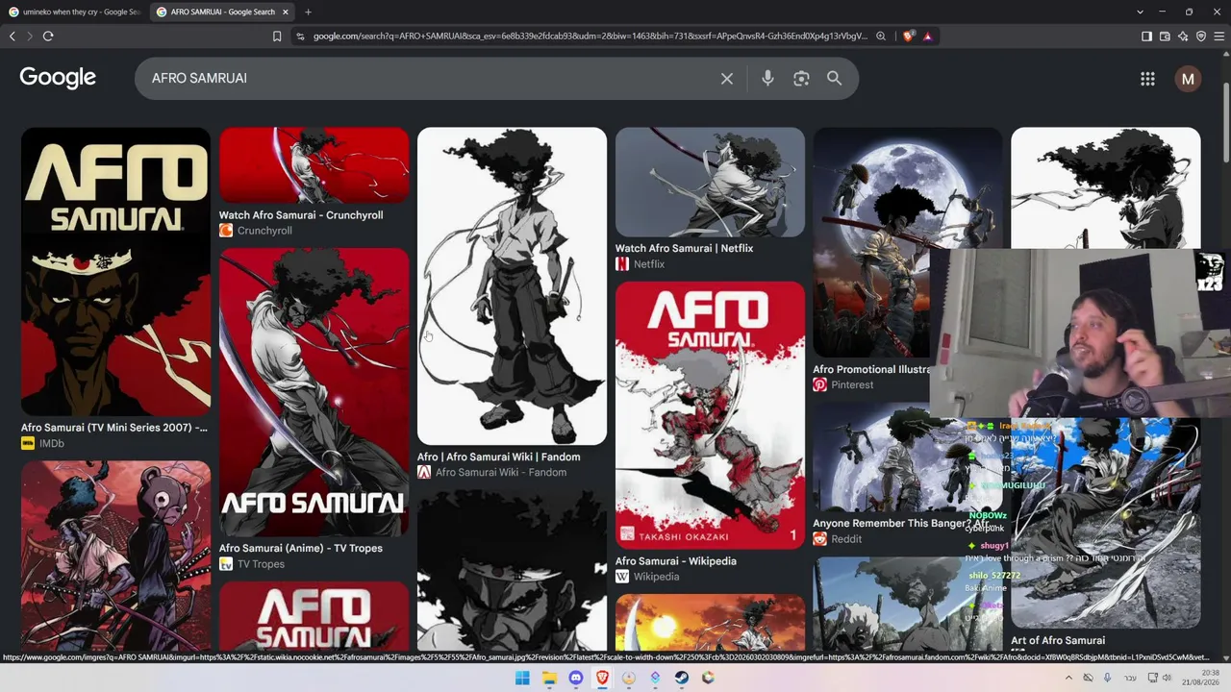
Task: Open the Google apps grid
Action: (x=1147, y=79)
